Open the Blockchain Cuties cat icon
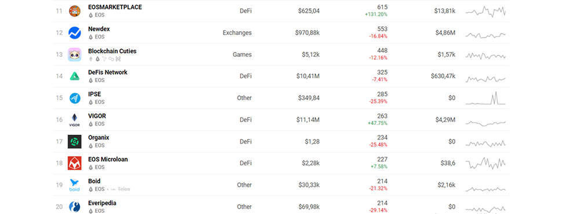Viewport: 562px width, 214px height. (x=75, y=54)
